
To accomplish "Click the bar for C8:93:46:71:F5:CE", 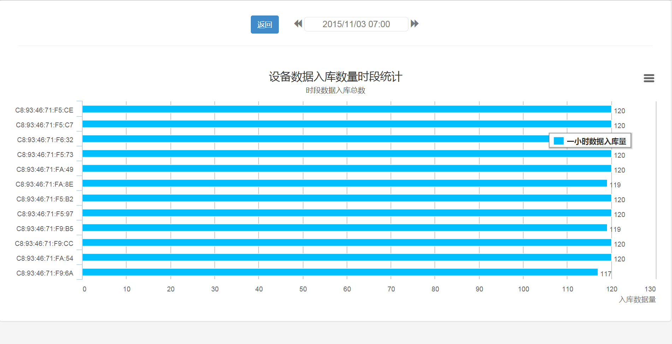I will click(x=346, y=109).
